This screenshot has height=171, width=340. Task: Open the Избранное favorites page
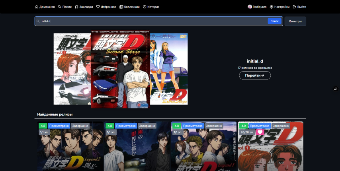[x=106, y=7]
